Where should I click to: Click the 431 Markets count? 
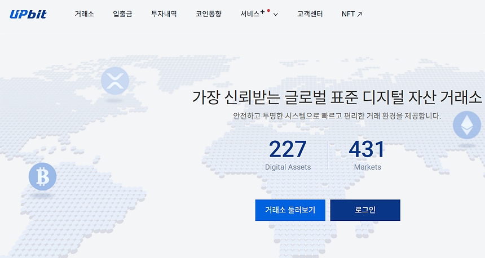pos(367,155)
